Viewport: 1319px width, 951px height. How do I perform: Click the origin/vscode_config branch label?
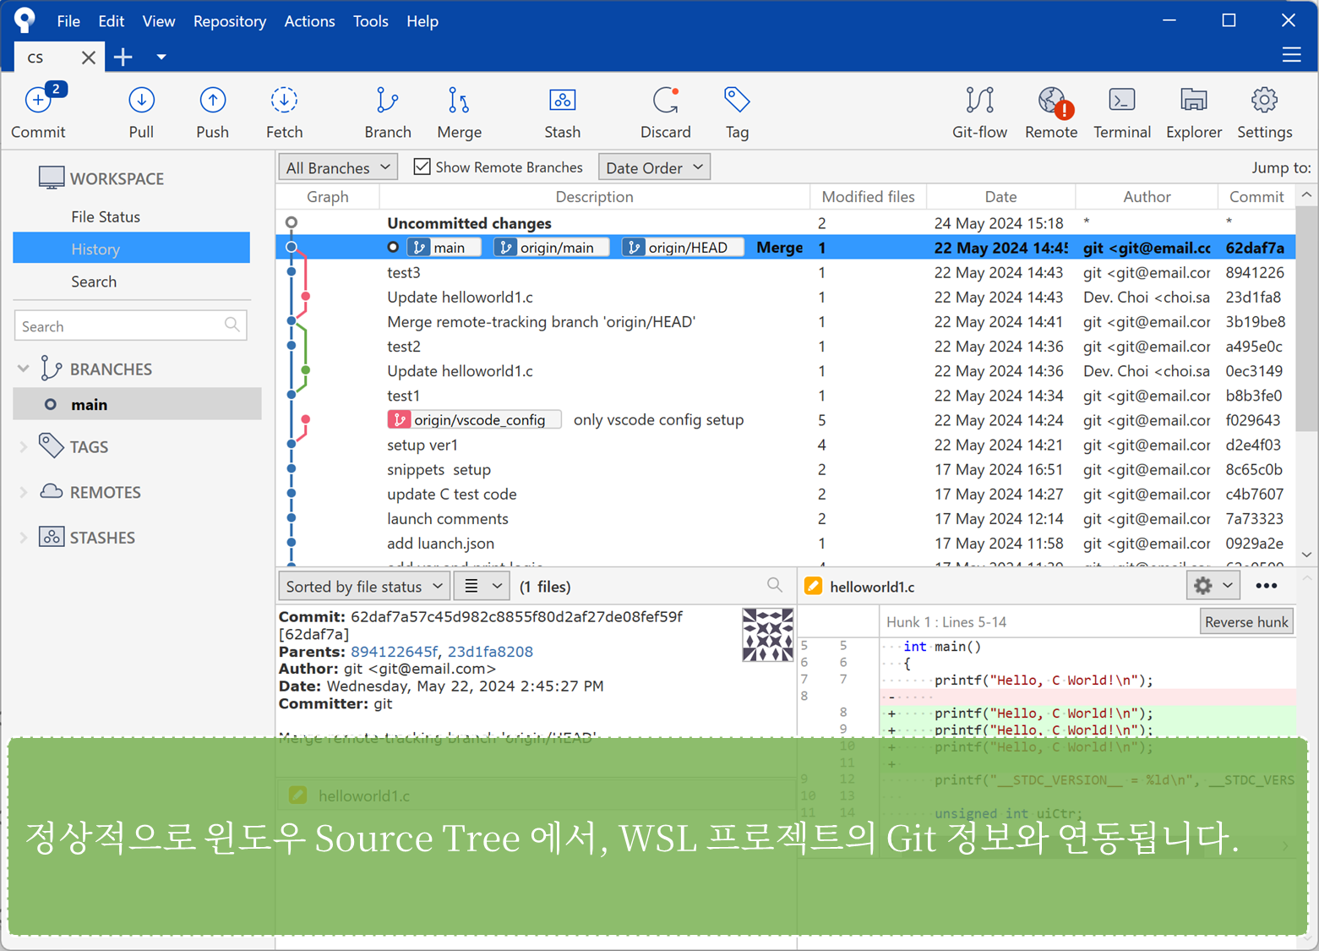(474, 420)
